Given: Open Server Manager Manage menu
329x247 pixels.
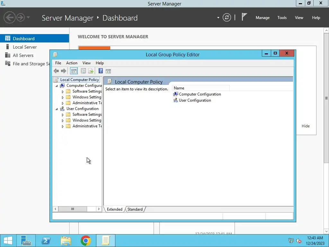Looking at the screenshot, I should (x=262, y=18).
